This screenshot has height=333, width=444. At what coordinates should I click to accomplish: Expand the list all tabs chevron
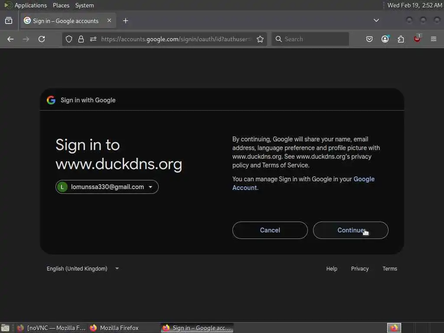376,20
